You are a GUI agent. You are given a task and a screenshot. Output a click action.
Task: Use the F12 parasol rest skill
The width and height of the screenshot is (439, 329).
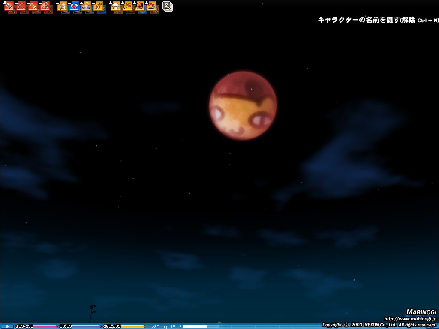pyautogui.click(x=151, y=6)
